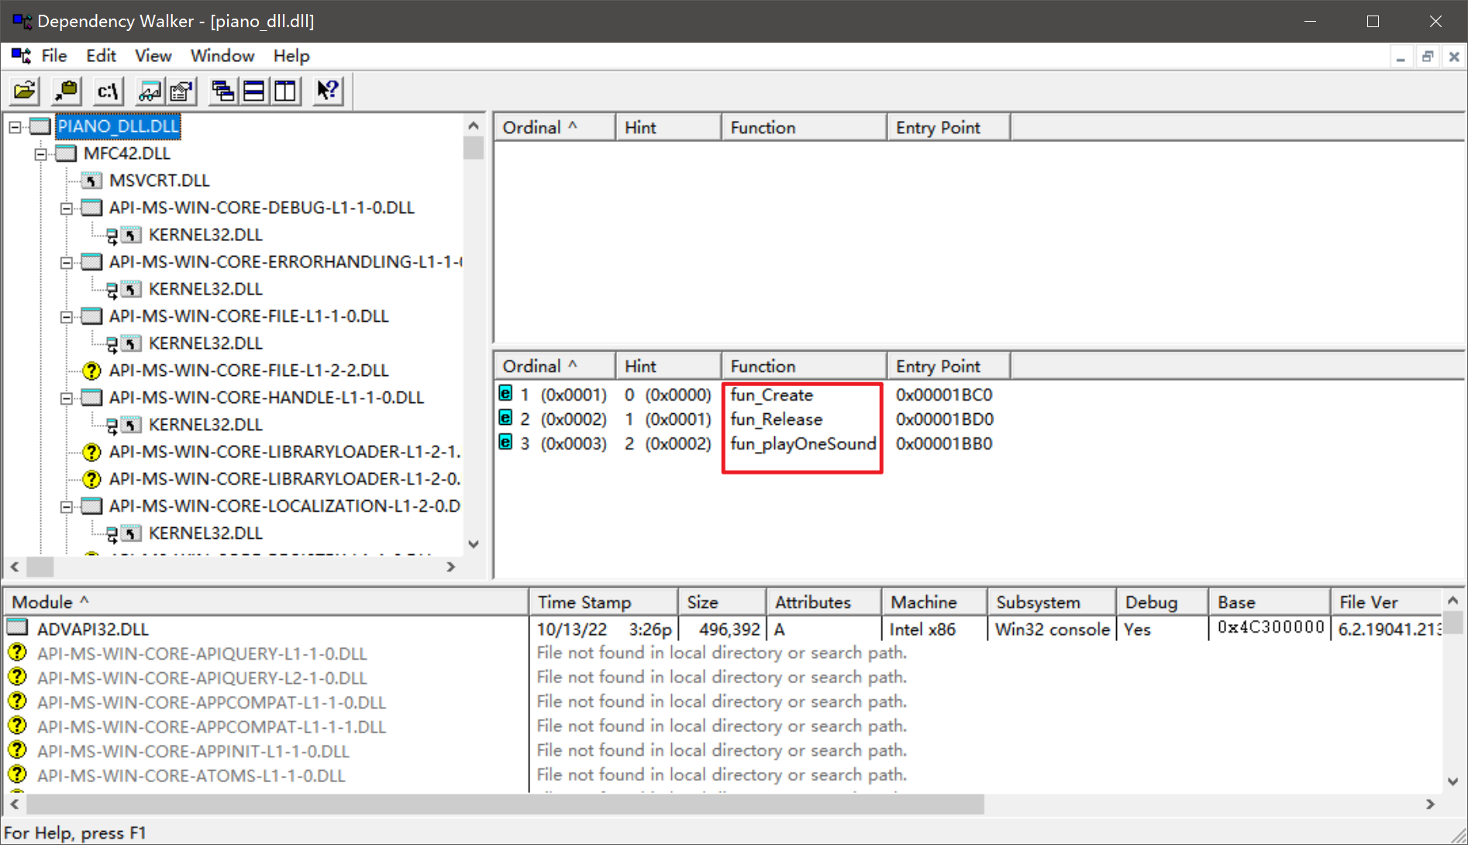Image resolution: width=1468 pixels, height=845 pixels.
Task: Click the Open file toolbar icon
Action: (25, 91)
